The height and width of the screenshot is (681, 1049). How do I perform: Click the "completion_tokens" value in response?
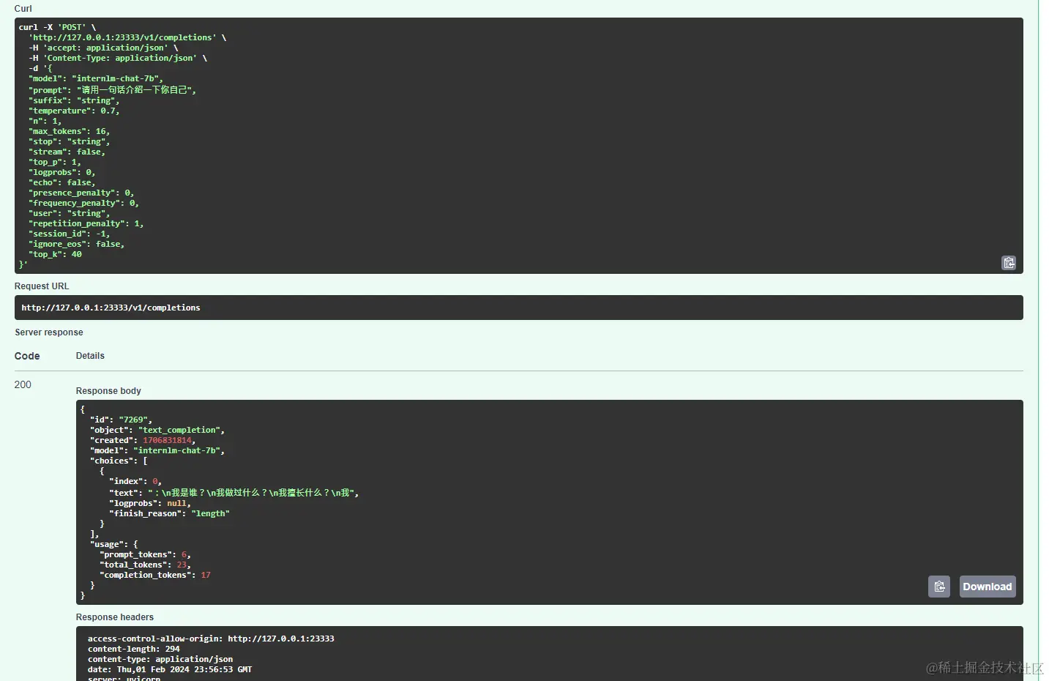(206, 575)
